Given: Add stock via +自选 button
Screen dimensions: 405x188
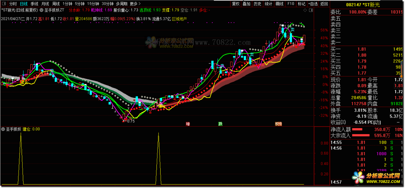Looking at the screenshot, I should point(313,4).
